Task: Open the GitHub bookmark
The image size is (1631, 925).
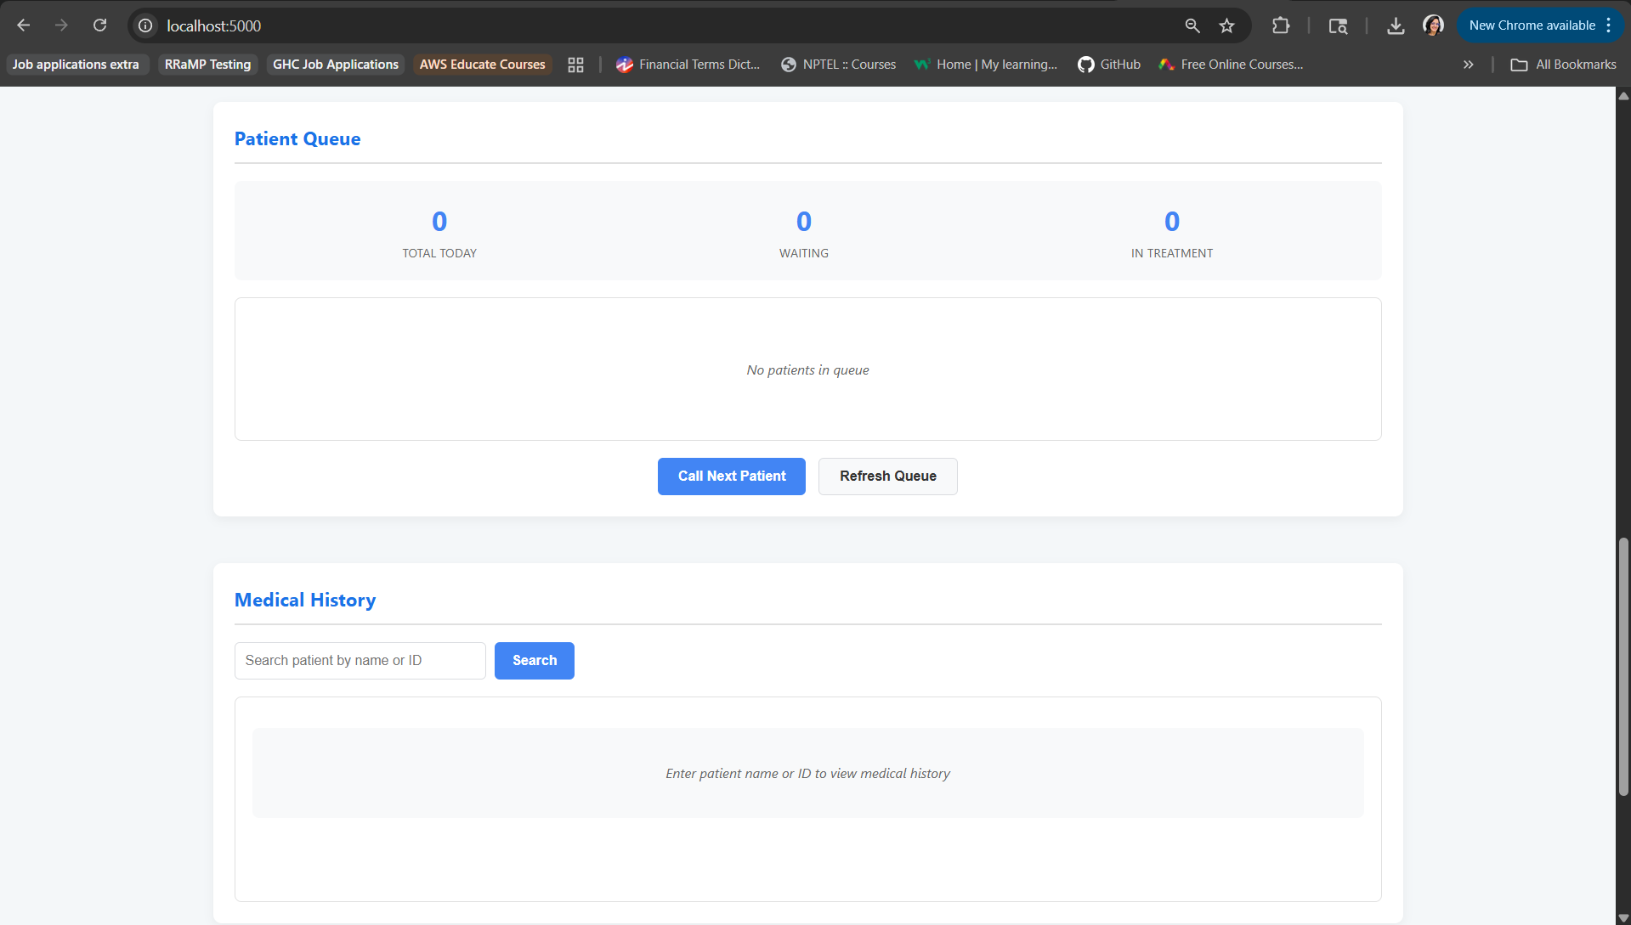Action: click(1109, 65)
